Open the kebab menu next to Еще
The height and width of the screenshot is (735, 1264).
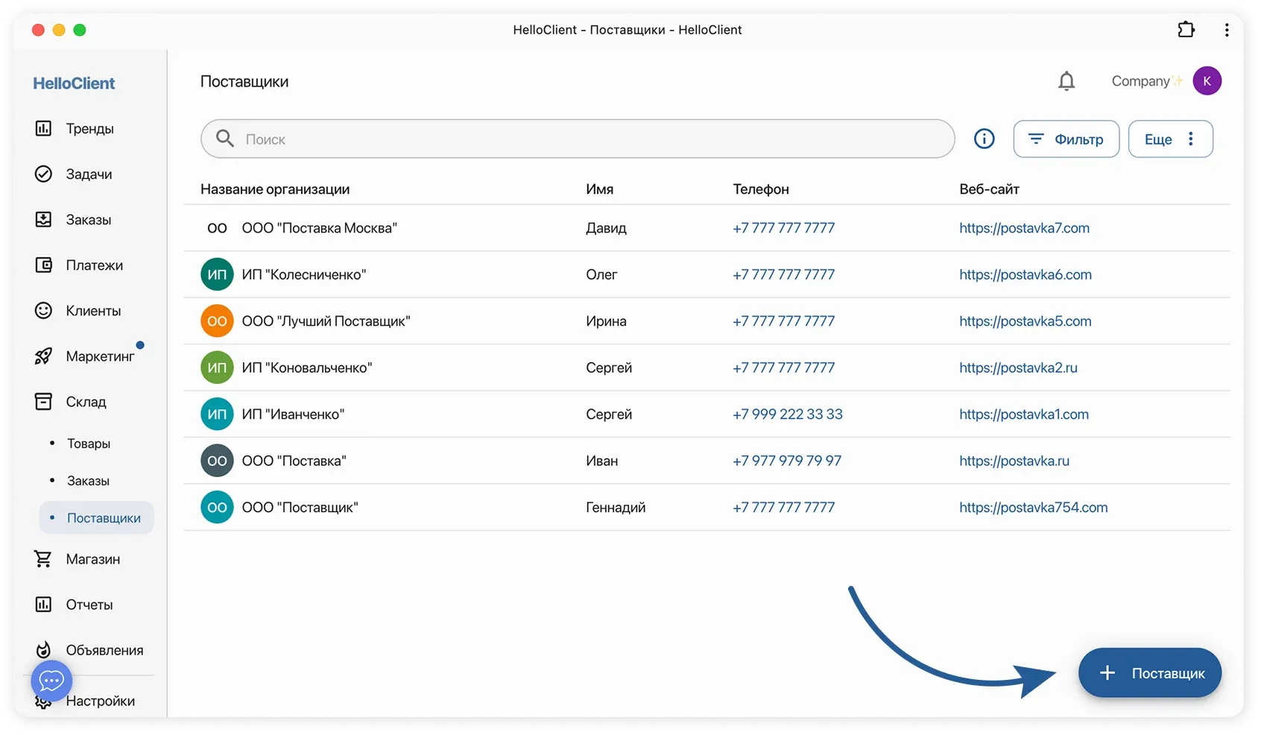(x=1191, y=139)
